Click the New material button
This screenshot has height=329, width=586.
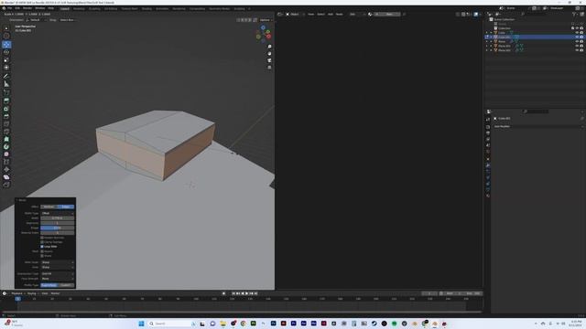(x=389, y=15)
